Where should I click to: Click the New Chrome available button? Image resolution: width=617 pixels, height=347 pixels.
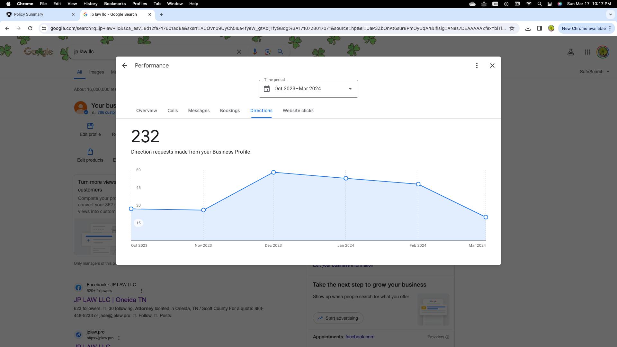[586, 28]
